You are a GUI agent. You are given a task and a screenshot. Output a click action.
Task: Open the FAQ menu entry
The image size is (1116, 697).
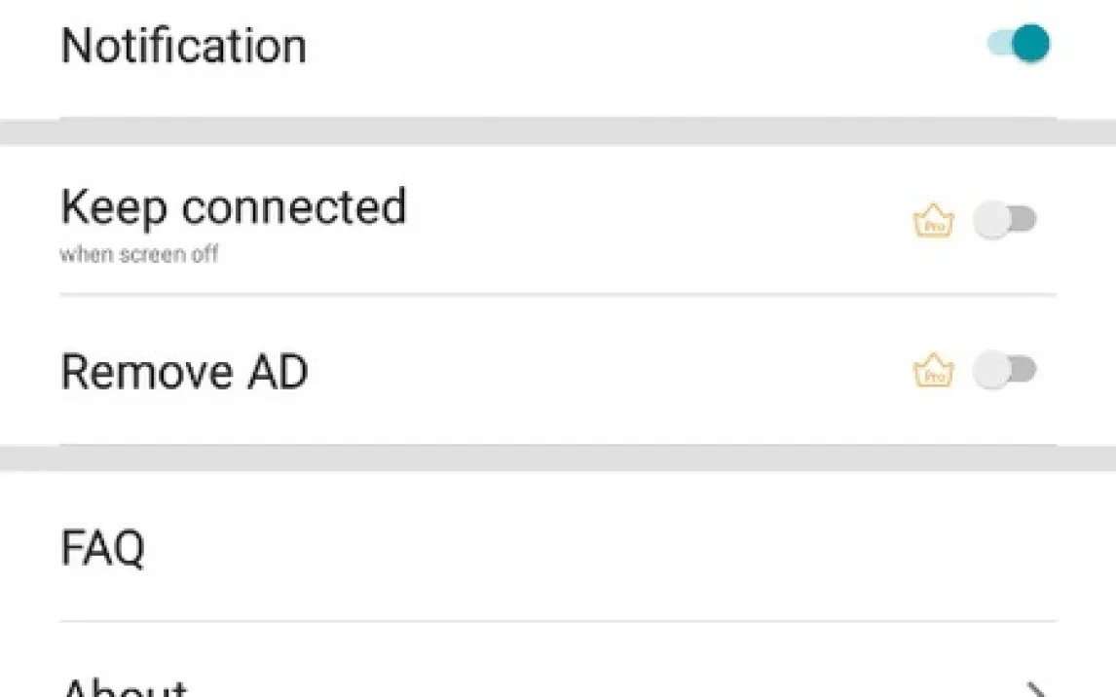103,548
